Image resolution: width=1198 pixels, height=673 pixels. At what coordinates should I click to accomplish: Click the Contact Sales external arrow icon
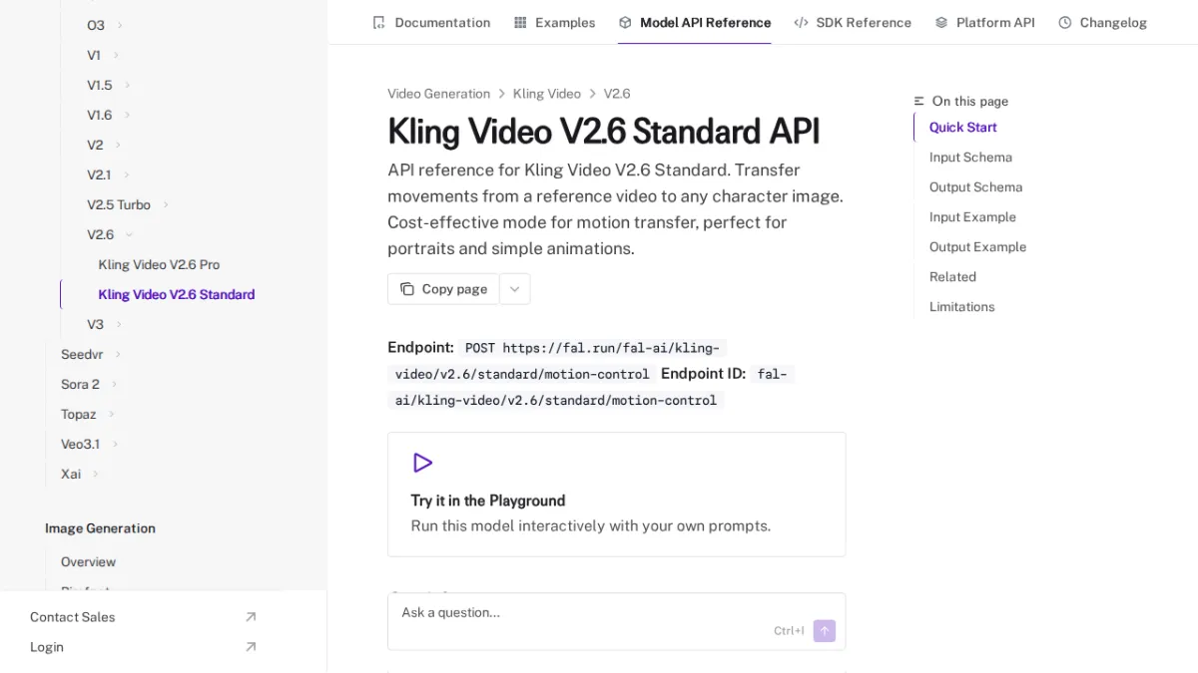(251, 617)
